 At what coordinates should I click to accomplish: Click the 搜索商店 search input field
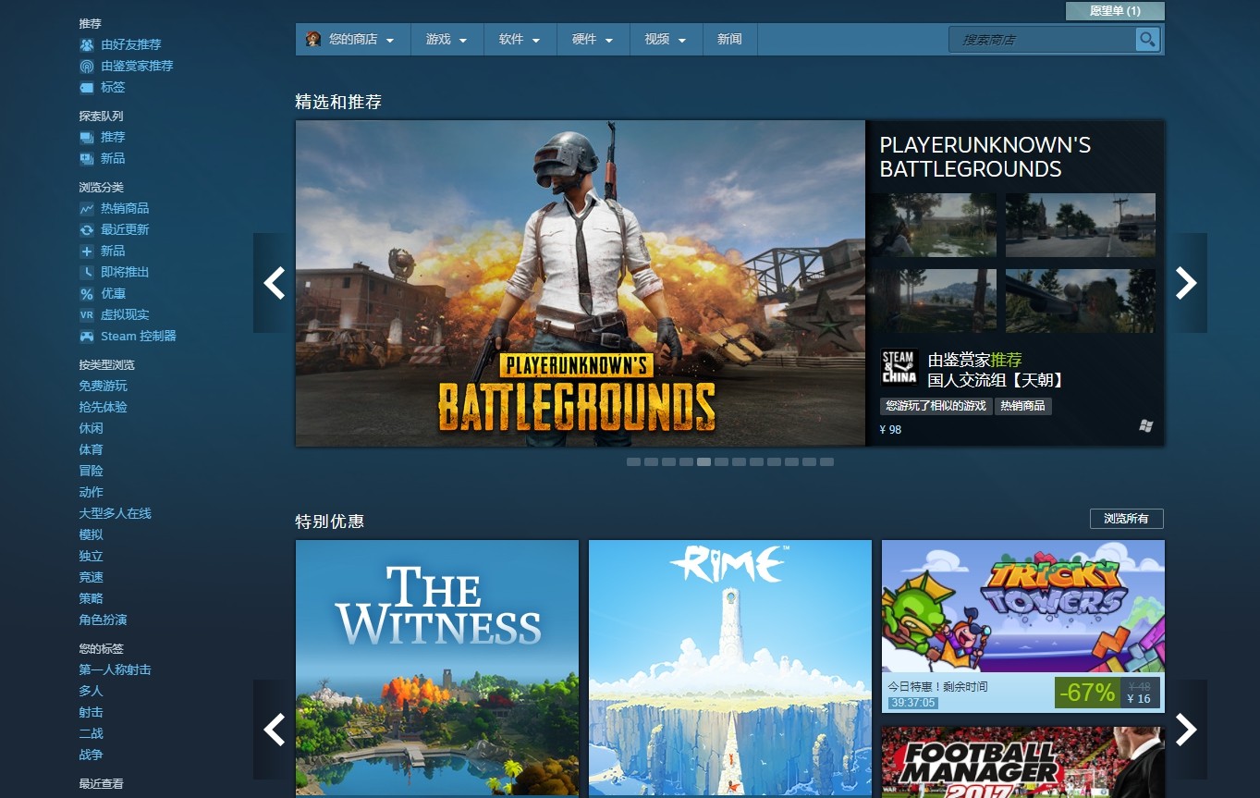pyautogui.click(x=1043, y=40)
